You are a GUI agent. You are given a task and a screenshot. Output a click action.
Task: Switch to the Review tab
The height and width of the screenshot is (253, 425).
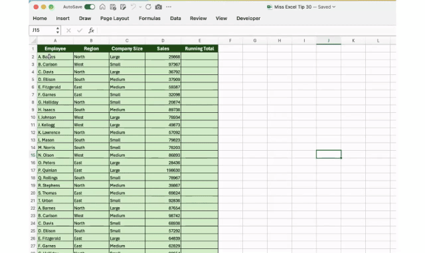198,19
